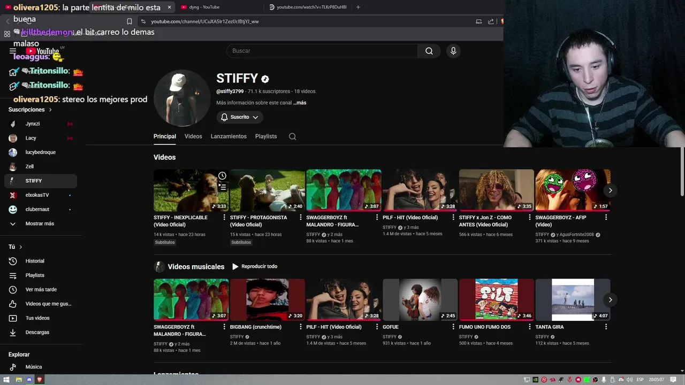Open Descargas in the sidebar

(41, 333)
